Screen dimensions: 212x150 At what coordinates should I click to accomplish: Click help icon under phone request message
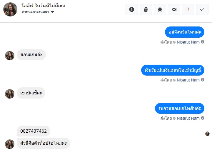[203, 118]
